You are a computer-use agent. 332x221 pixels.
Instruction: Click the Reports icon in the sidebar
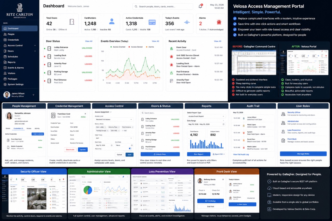pos(5,62)
